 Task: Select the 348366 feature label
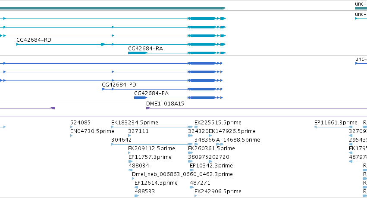point(205,140)
